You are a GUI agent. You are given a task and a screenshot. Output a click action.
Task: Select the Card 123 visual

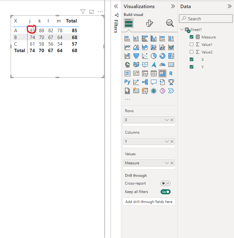tap(171, 65)
